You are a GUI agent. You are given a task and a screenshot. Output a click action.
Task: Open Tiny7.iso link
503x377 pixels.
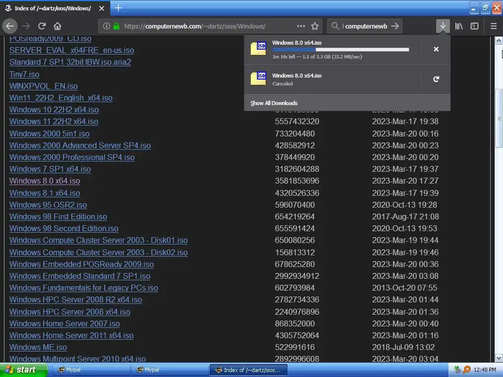tap(24, 75)
